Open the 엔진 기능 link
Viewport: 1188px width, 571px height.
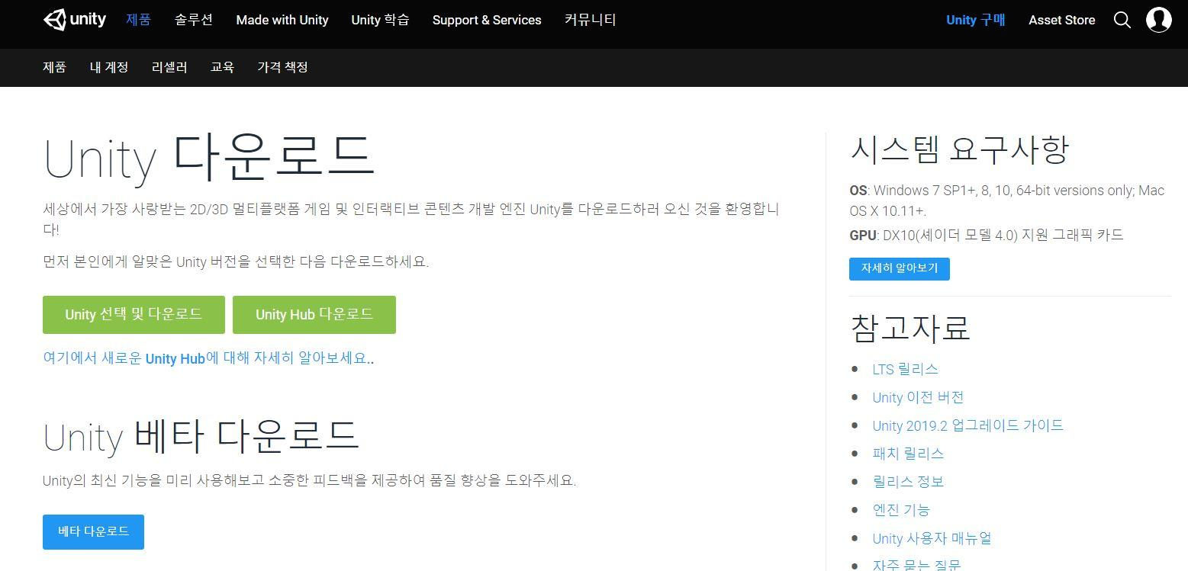pyautogui.click(x=901, y=510)
